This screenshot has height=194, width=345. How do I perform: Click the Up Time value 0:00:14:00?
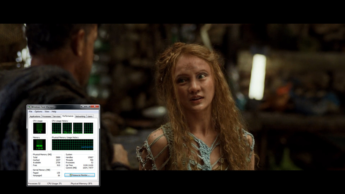pyautogui.click(x=88, y=165)
